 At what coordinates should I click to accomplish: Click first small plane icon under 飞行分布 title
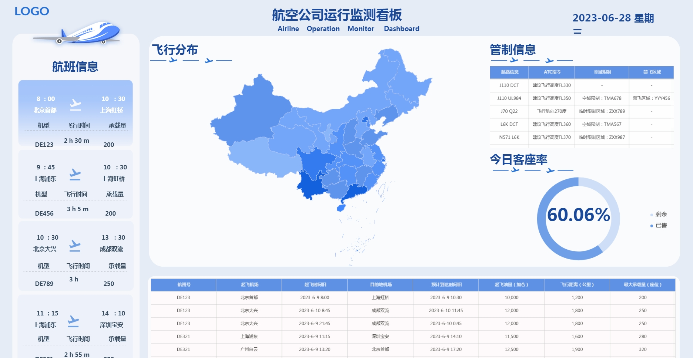click(x=173, y=60)
